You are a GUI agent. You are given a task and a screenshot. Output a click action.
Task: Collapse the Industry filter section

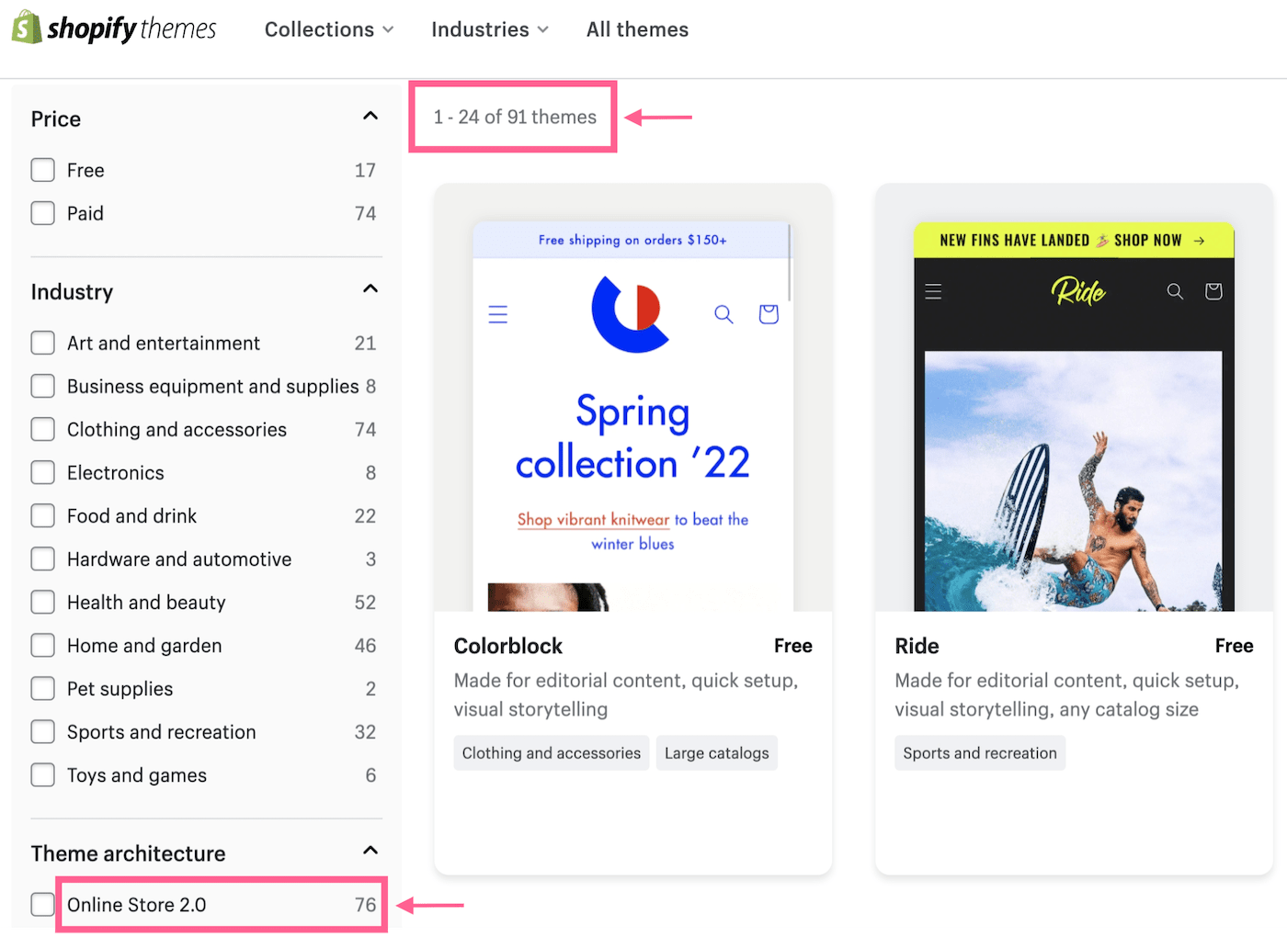click(x=370, y=288)
